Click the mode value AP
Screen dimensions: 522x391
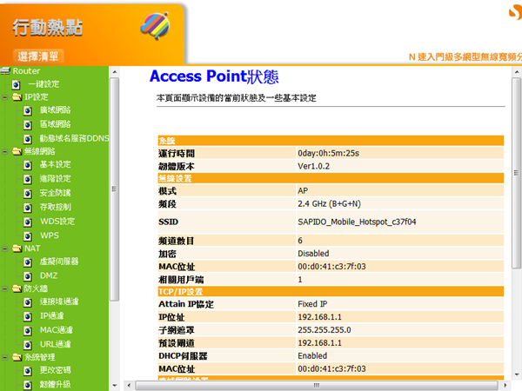(303, 191)
